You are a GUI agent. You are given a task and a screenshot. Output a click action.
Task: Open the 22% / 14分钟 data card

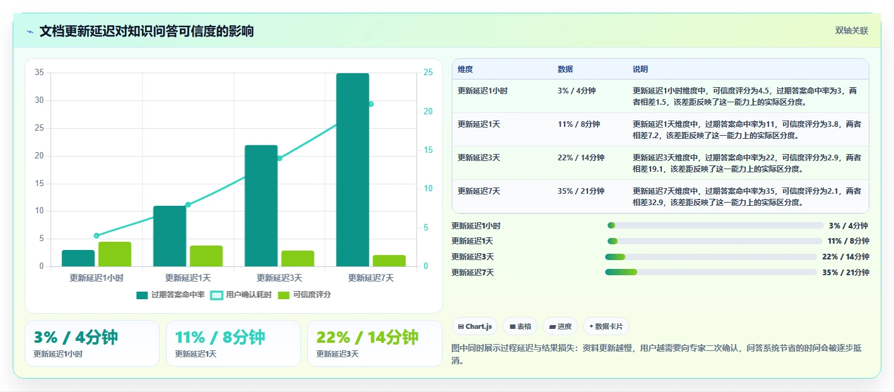(375, 343)
